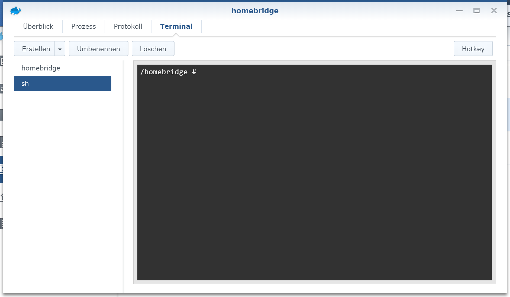The width and height of the screenshot is (510, 297).
Task: Focus the terminal at /homebridge # prompt
Action: point(314,172)
